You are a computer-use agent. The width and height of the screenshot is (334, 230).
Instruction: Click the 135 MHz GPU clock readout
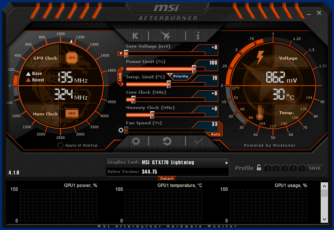click(x=73, y=77)
